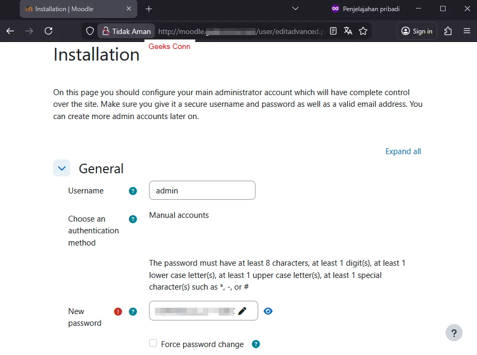Collapse the General section chevron
Viewport: 477px width, 355px height.
point(61,168)
